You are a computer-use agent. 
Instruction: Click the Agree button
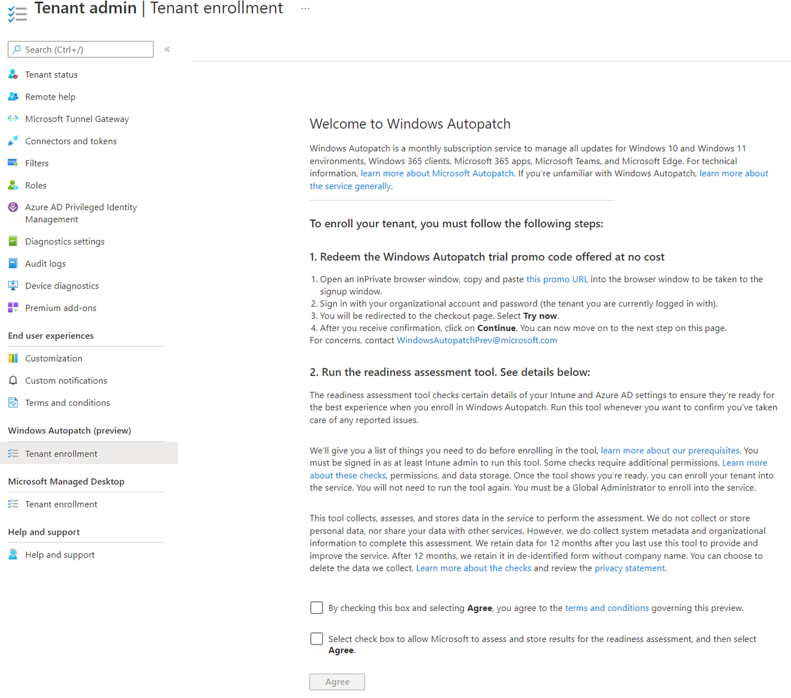click(337, 682)
